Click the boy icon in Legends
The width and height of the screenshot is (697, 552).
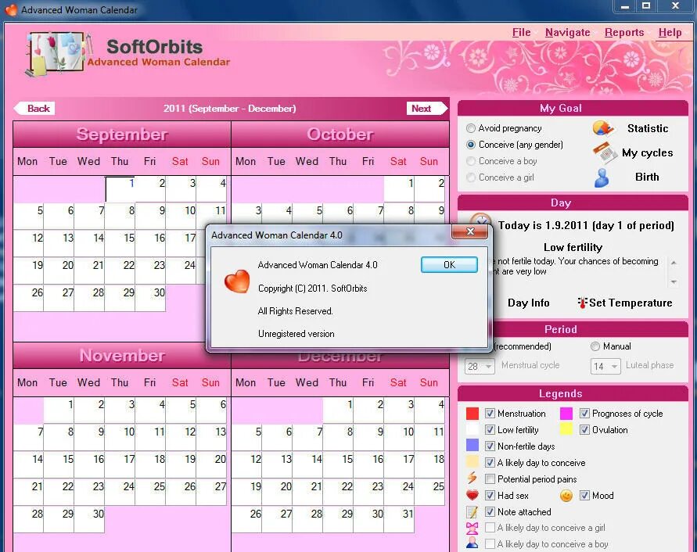(x=472, y=544)
